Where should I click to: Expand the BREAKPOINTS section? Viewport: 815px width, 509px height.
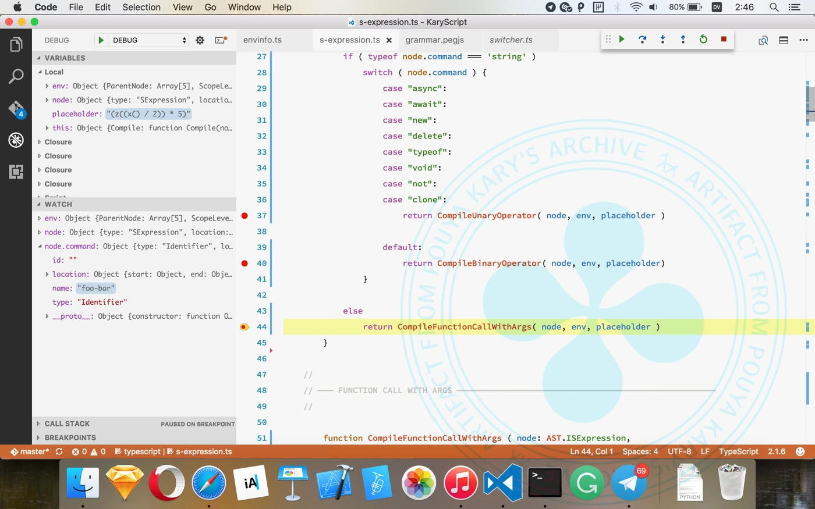point(70,438)
